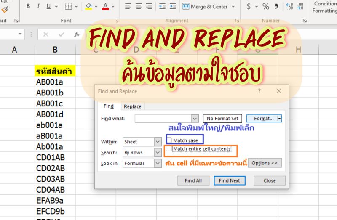Collapse with Options << button

pos(265,163)
